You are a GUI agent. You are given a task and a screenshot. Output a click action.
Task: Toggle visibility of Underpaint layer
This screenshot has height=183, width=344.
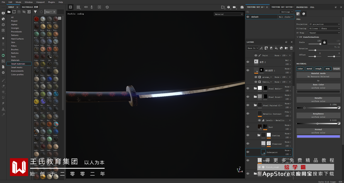click(x=248, y=152)
